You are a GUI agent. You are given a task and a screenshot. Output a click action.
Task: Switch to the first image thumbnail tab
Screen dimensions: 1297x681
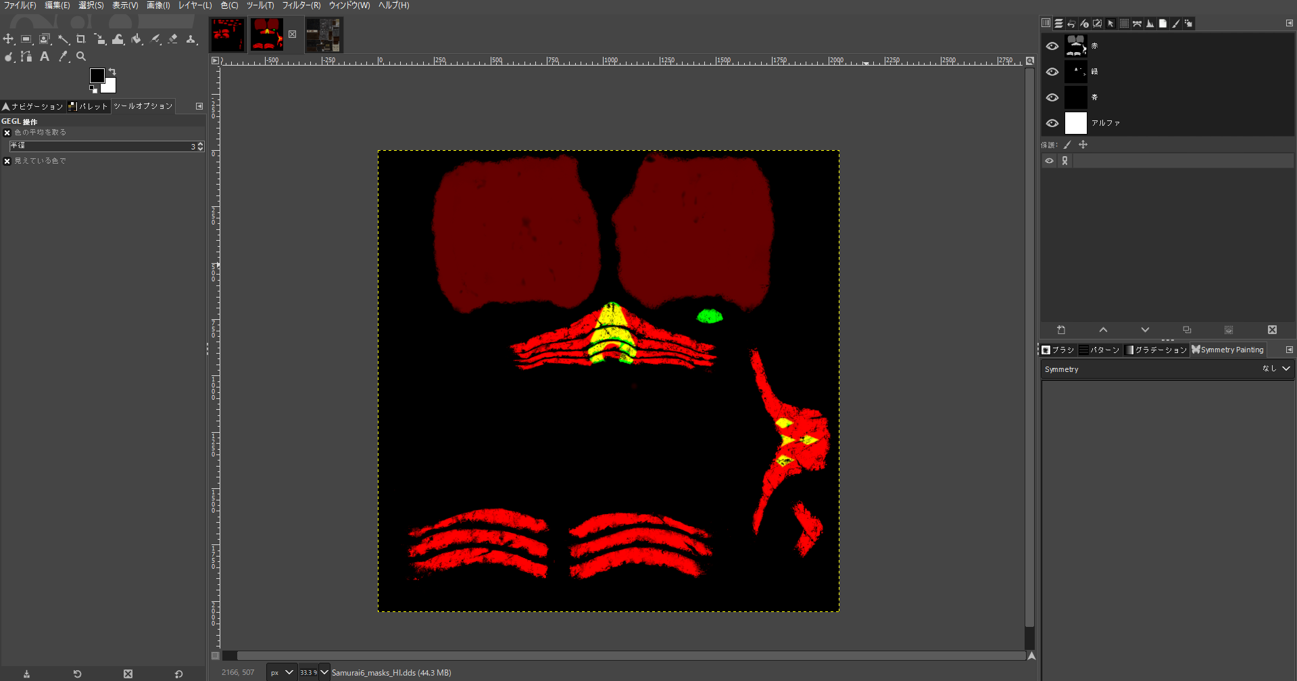[x=228, y=34]
